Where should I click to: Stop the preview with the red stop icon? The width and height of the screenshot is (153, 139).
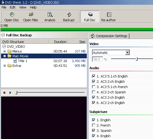tap(5, 93)
